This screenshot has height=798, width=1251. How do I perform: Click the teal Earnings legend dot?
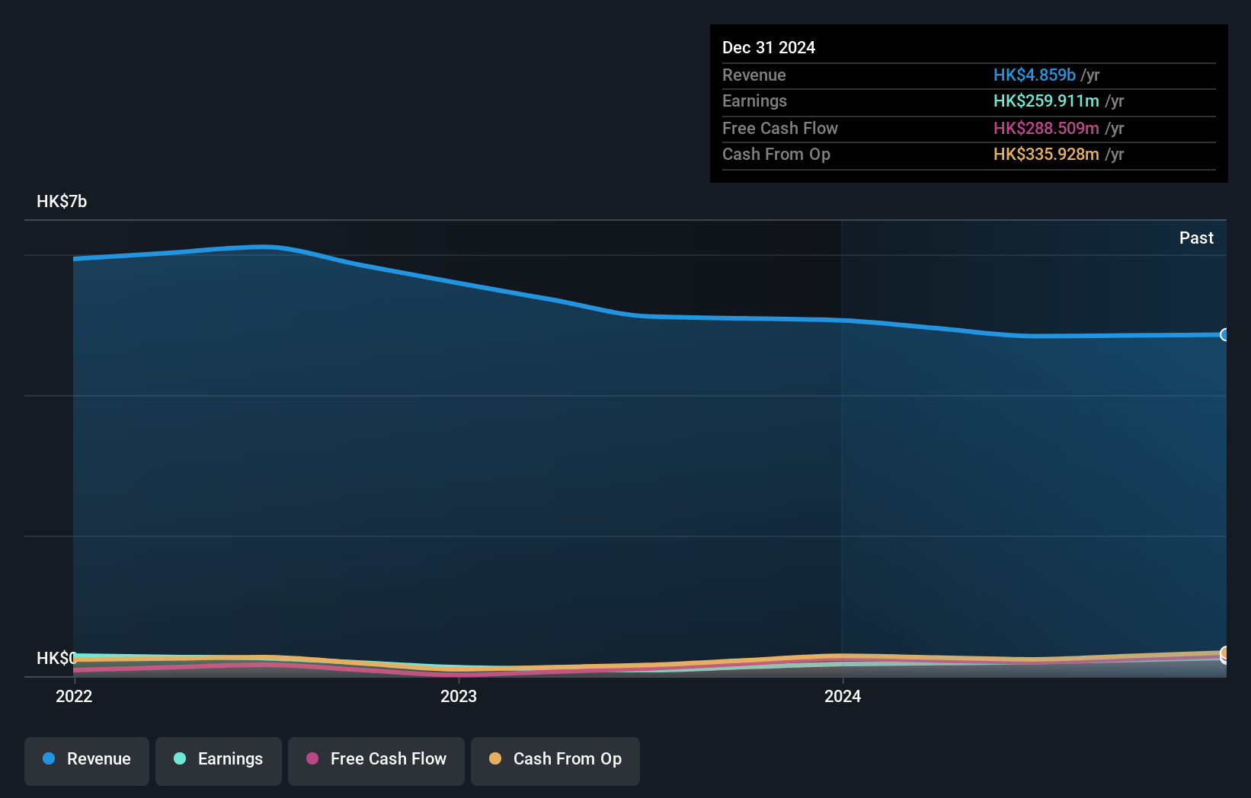click(x=180, y=758)
